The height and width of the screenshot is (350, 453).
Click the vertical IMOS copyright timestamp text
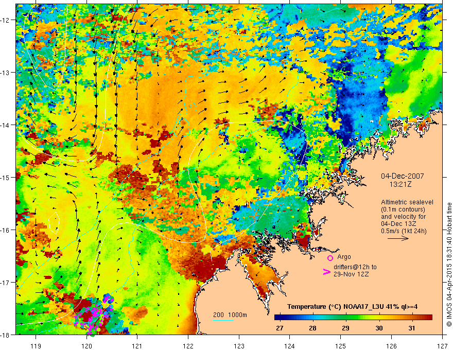click(x=449, y=265)
